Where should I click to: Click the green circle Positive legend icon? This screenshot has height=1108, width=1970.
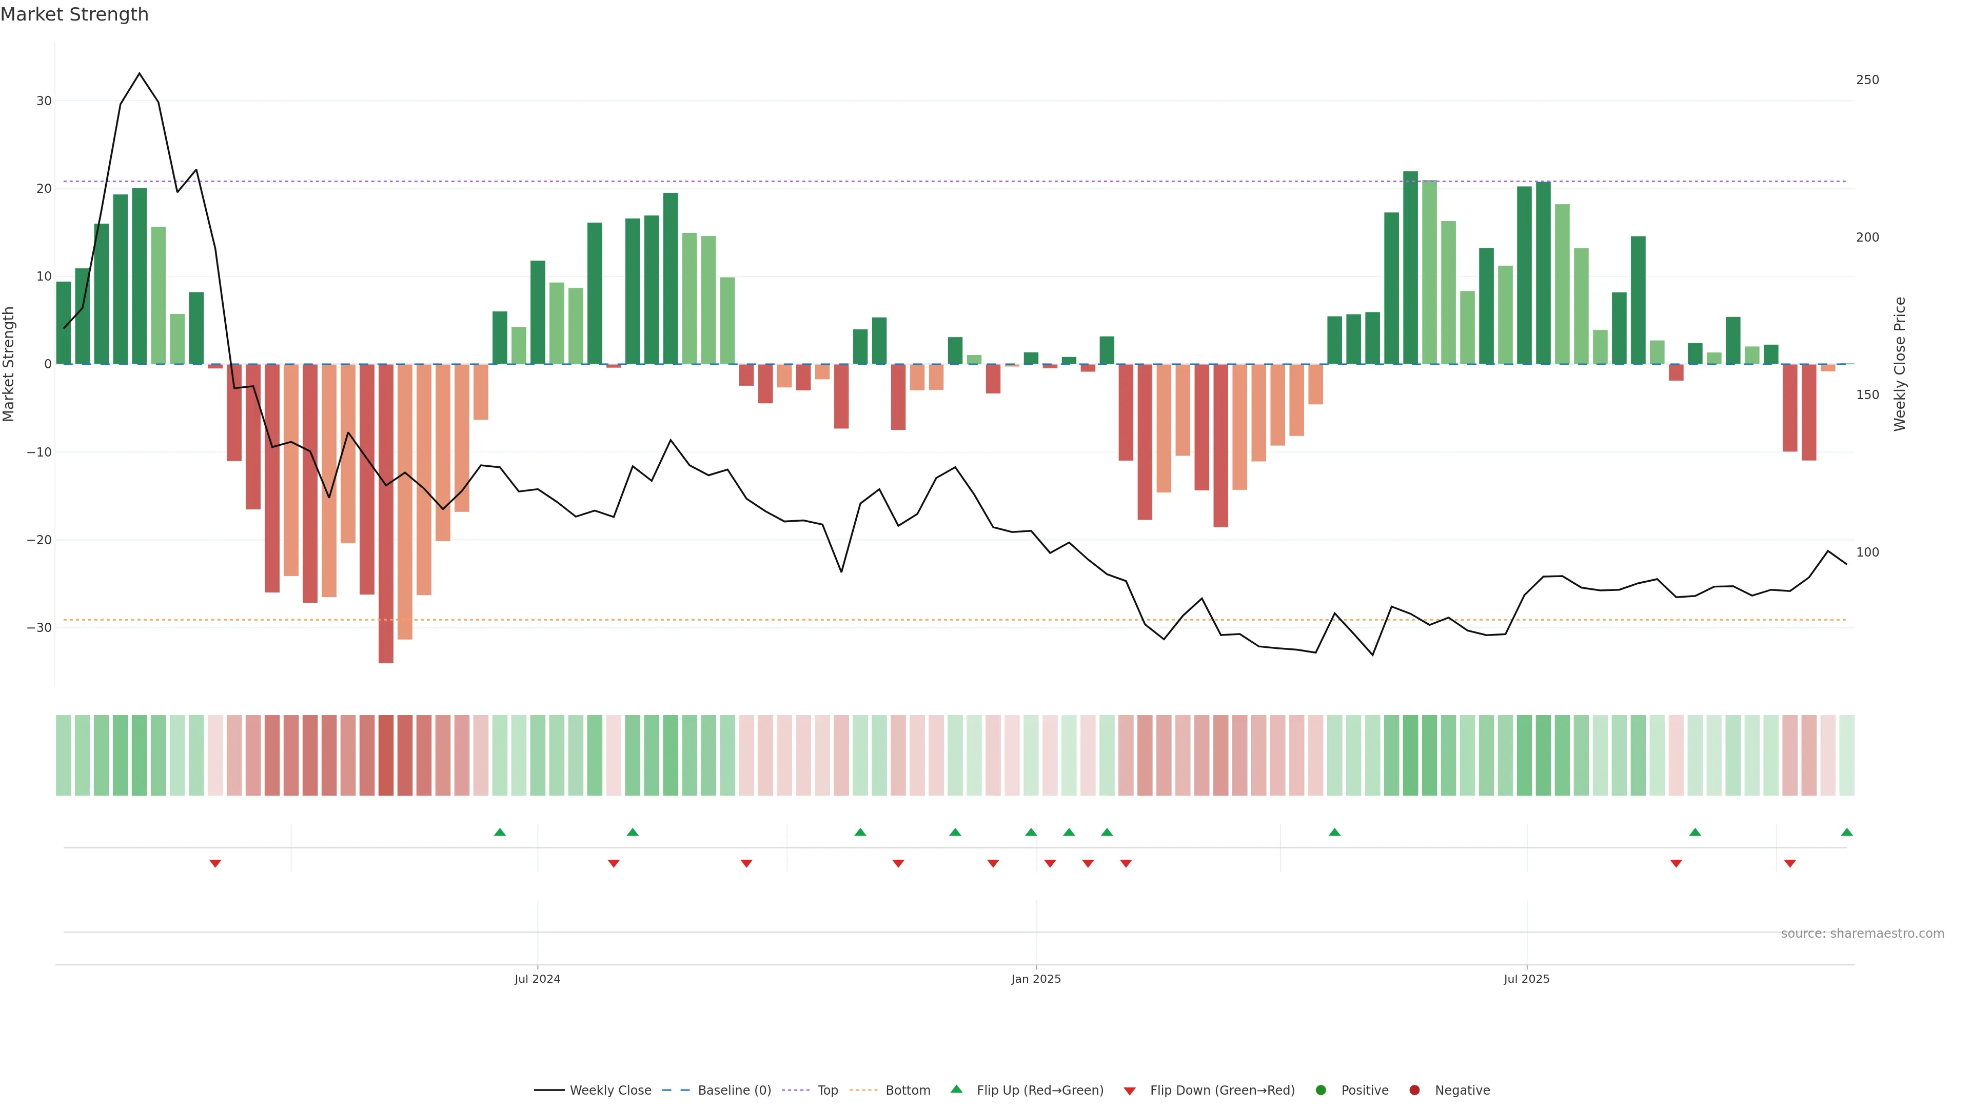[1321, 1091]
